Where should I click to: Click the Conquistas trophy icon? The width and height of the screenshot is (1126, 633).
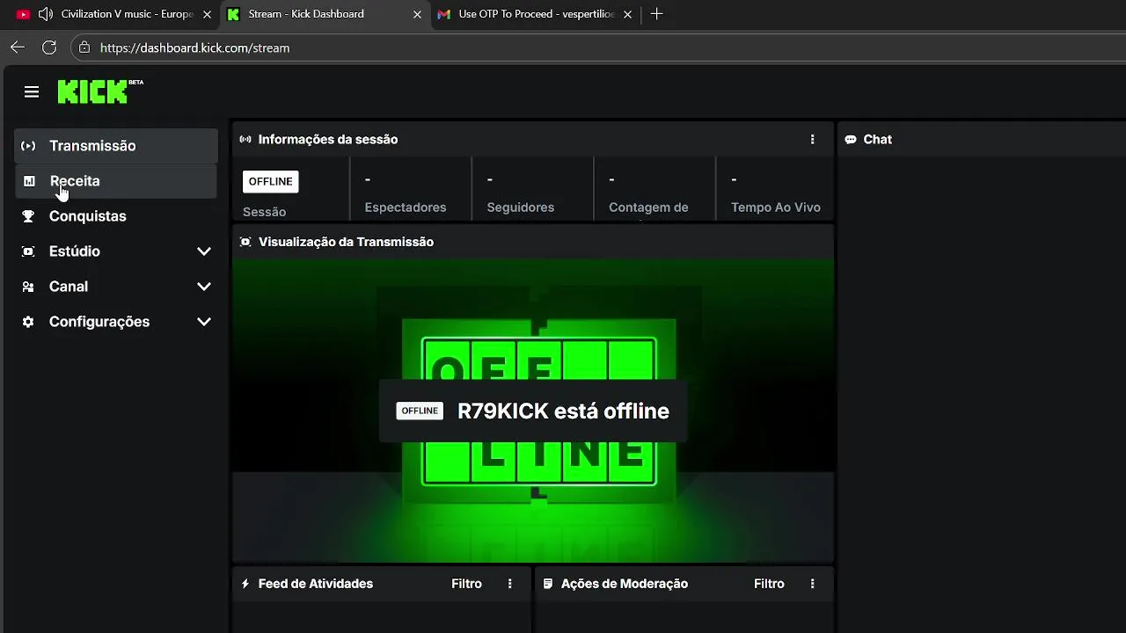28,216
